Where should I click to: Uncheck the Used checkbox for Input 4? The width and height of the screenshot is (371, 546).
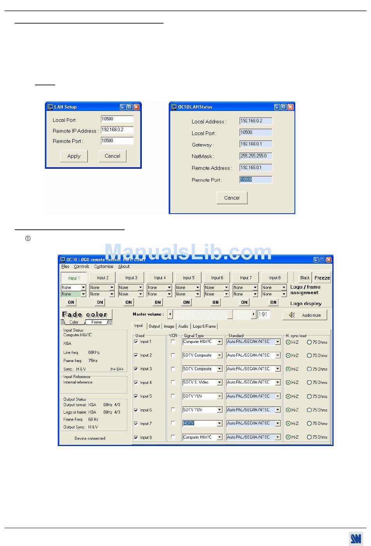point(136,383)
